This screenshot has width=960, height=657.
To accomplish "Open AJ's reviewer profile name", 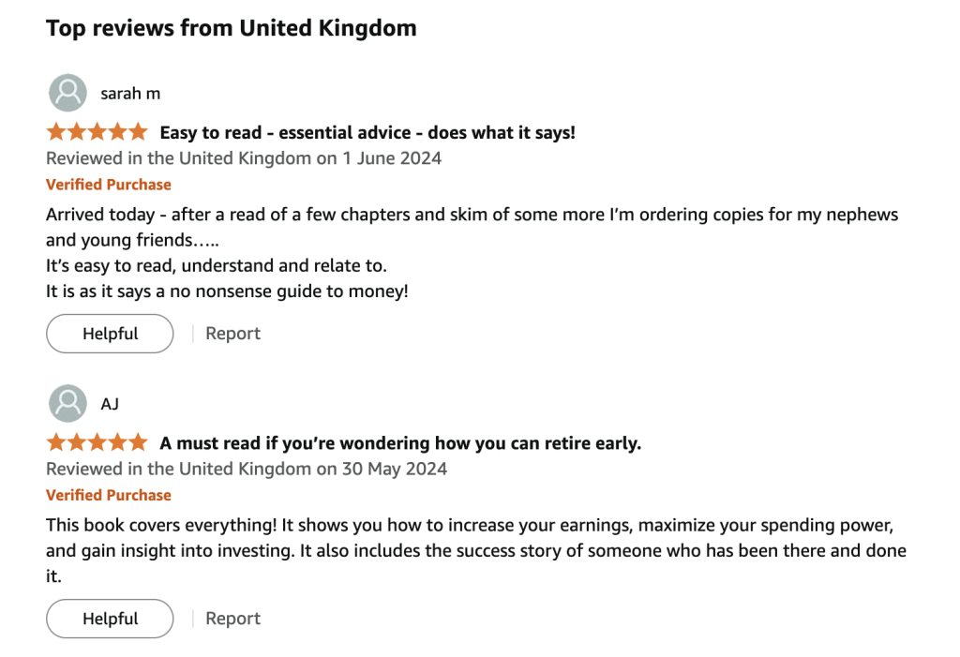I will click(x=110, y=405).
